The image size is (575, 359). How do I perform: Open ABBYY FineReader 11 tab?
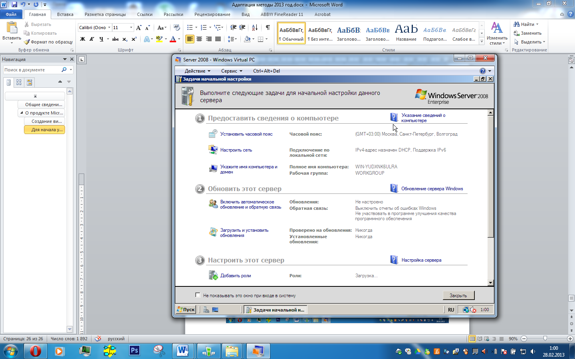coord(282,14)
